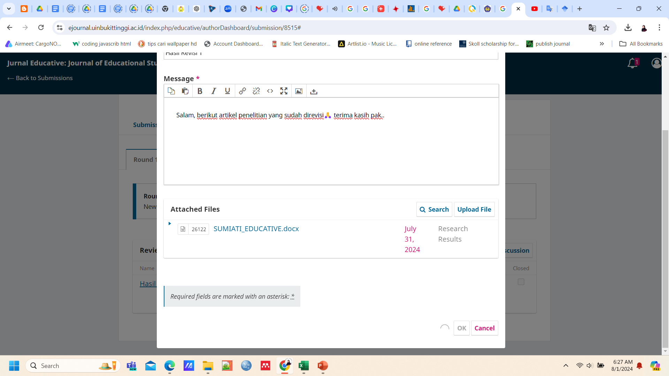Open Excel from the Windows taskbar

[x=303, y=366]
